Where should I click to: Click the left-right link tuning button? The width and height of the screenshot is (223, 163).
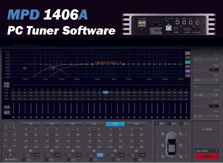tap(207, 129)
